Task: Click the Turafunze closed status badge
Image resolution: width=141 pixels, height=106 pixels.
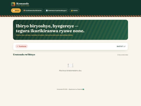Action: click(21, 46)
